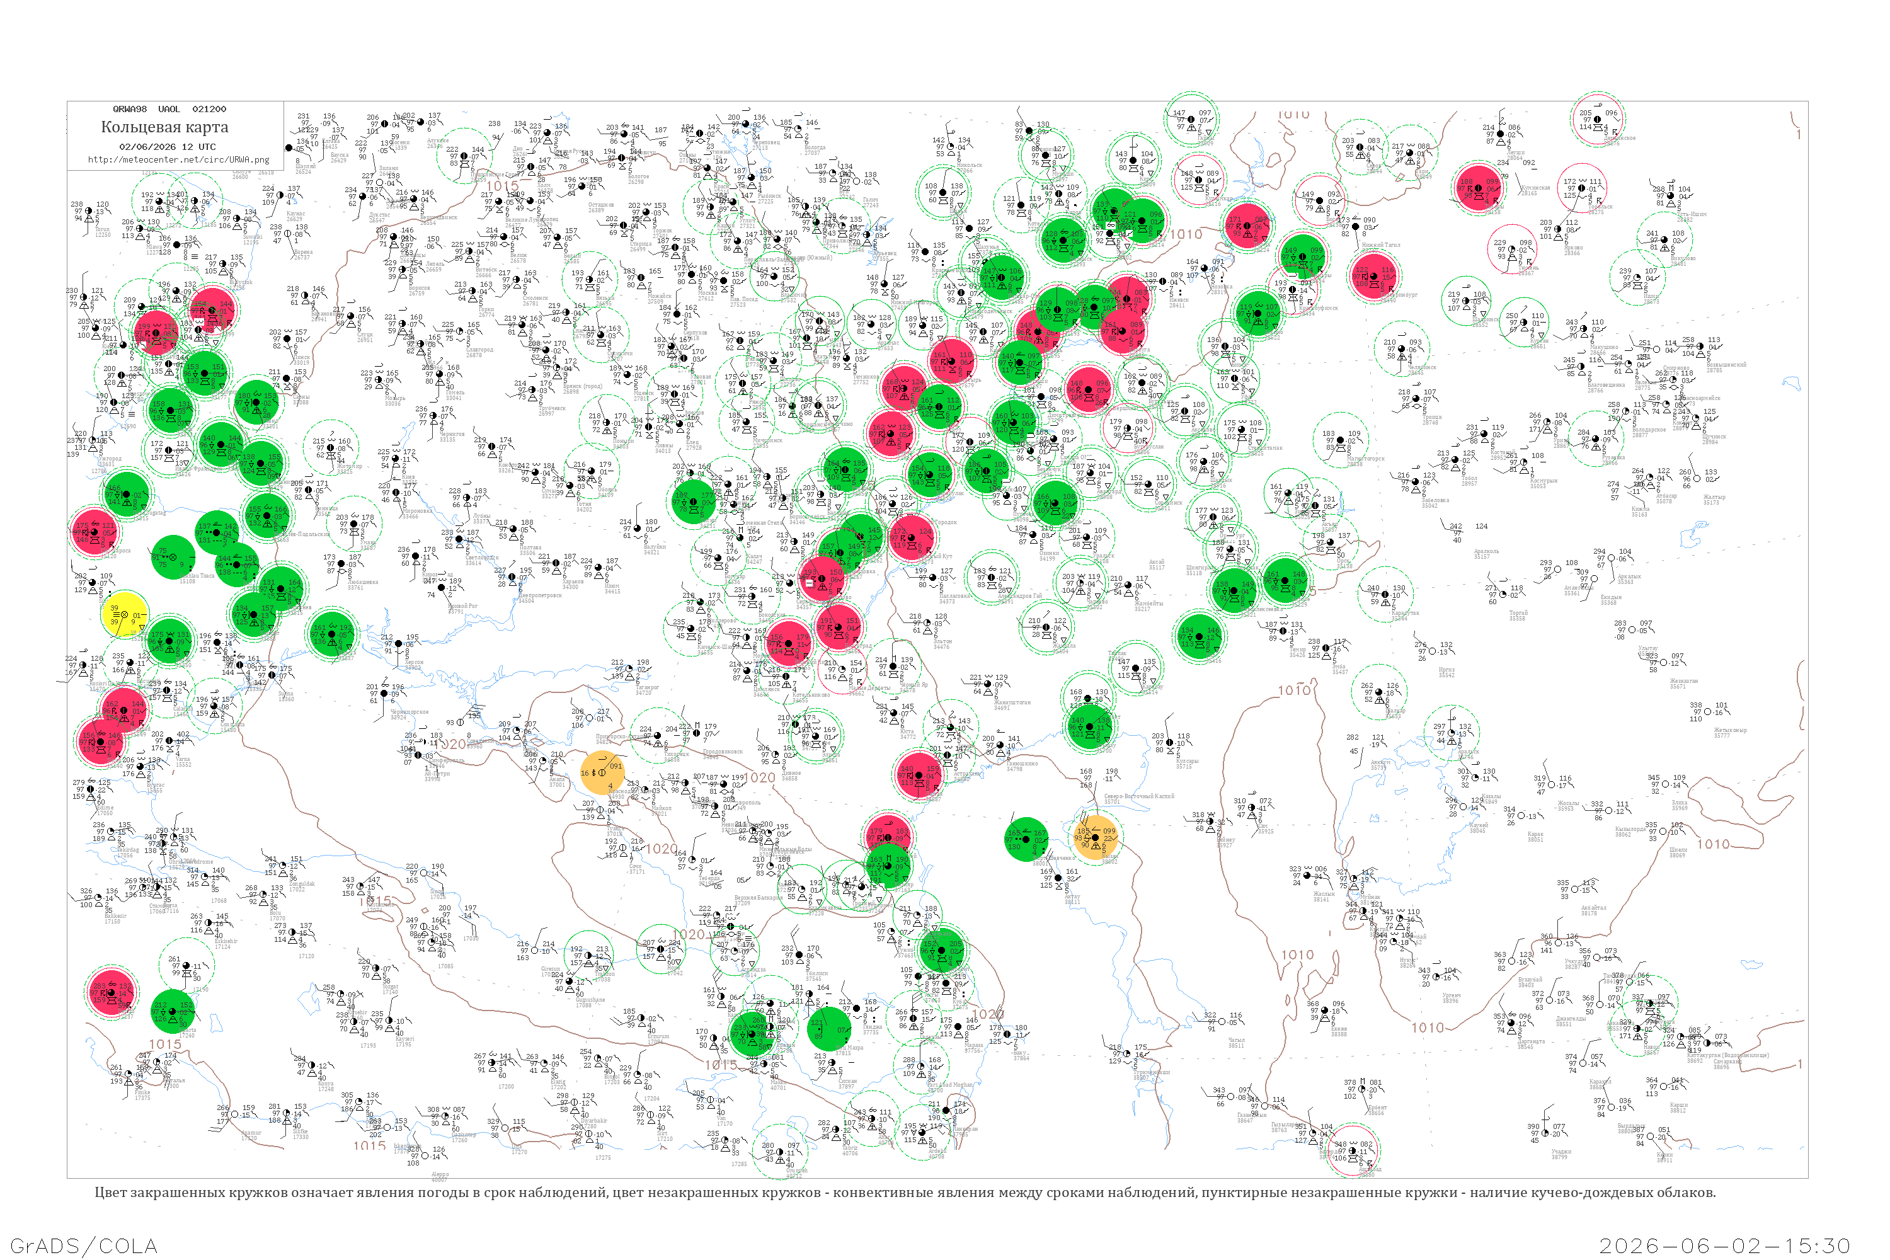Click the "Актау" station label
Viewport: 1890px width, 1260px height.
(1072, 896)
